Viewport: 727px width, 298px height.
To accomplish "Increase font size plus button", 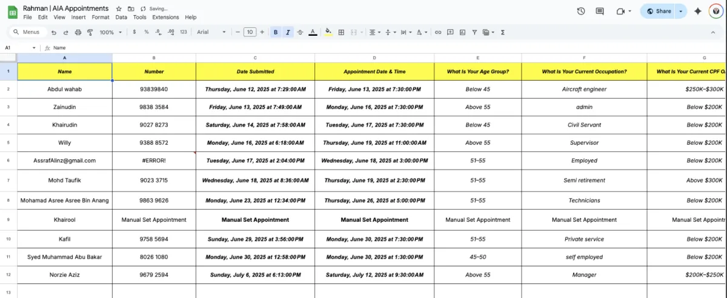I will click(262, 32).
